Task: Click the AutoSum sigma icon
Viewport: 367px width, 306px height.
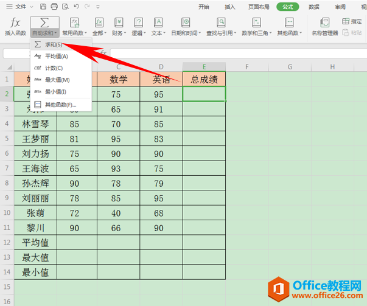Action: (44, 23)
